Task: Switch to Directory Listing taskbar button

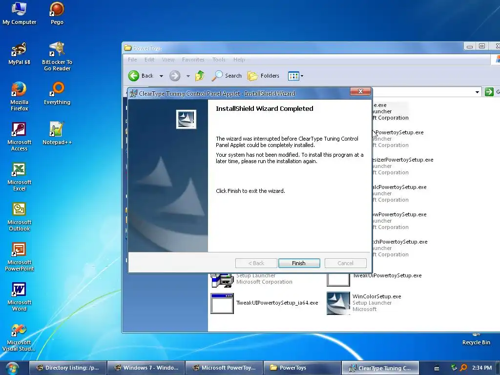Action: [x=67, y=368]
